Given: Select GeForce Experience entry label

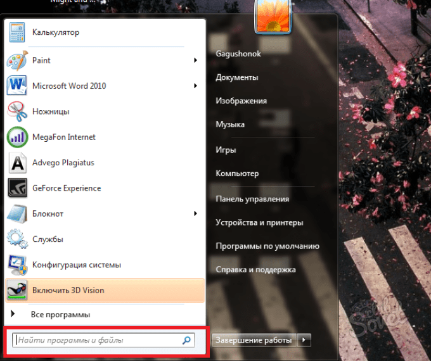Looking at the screenshot, I should point(67,188).
